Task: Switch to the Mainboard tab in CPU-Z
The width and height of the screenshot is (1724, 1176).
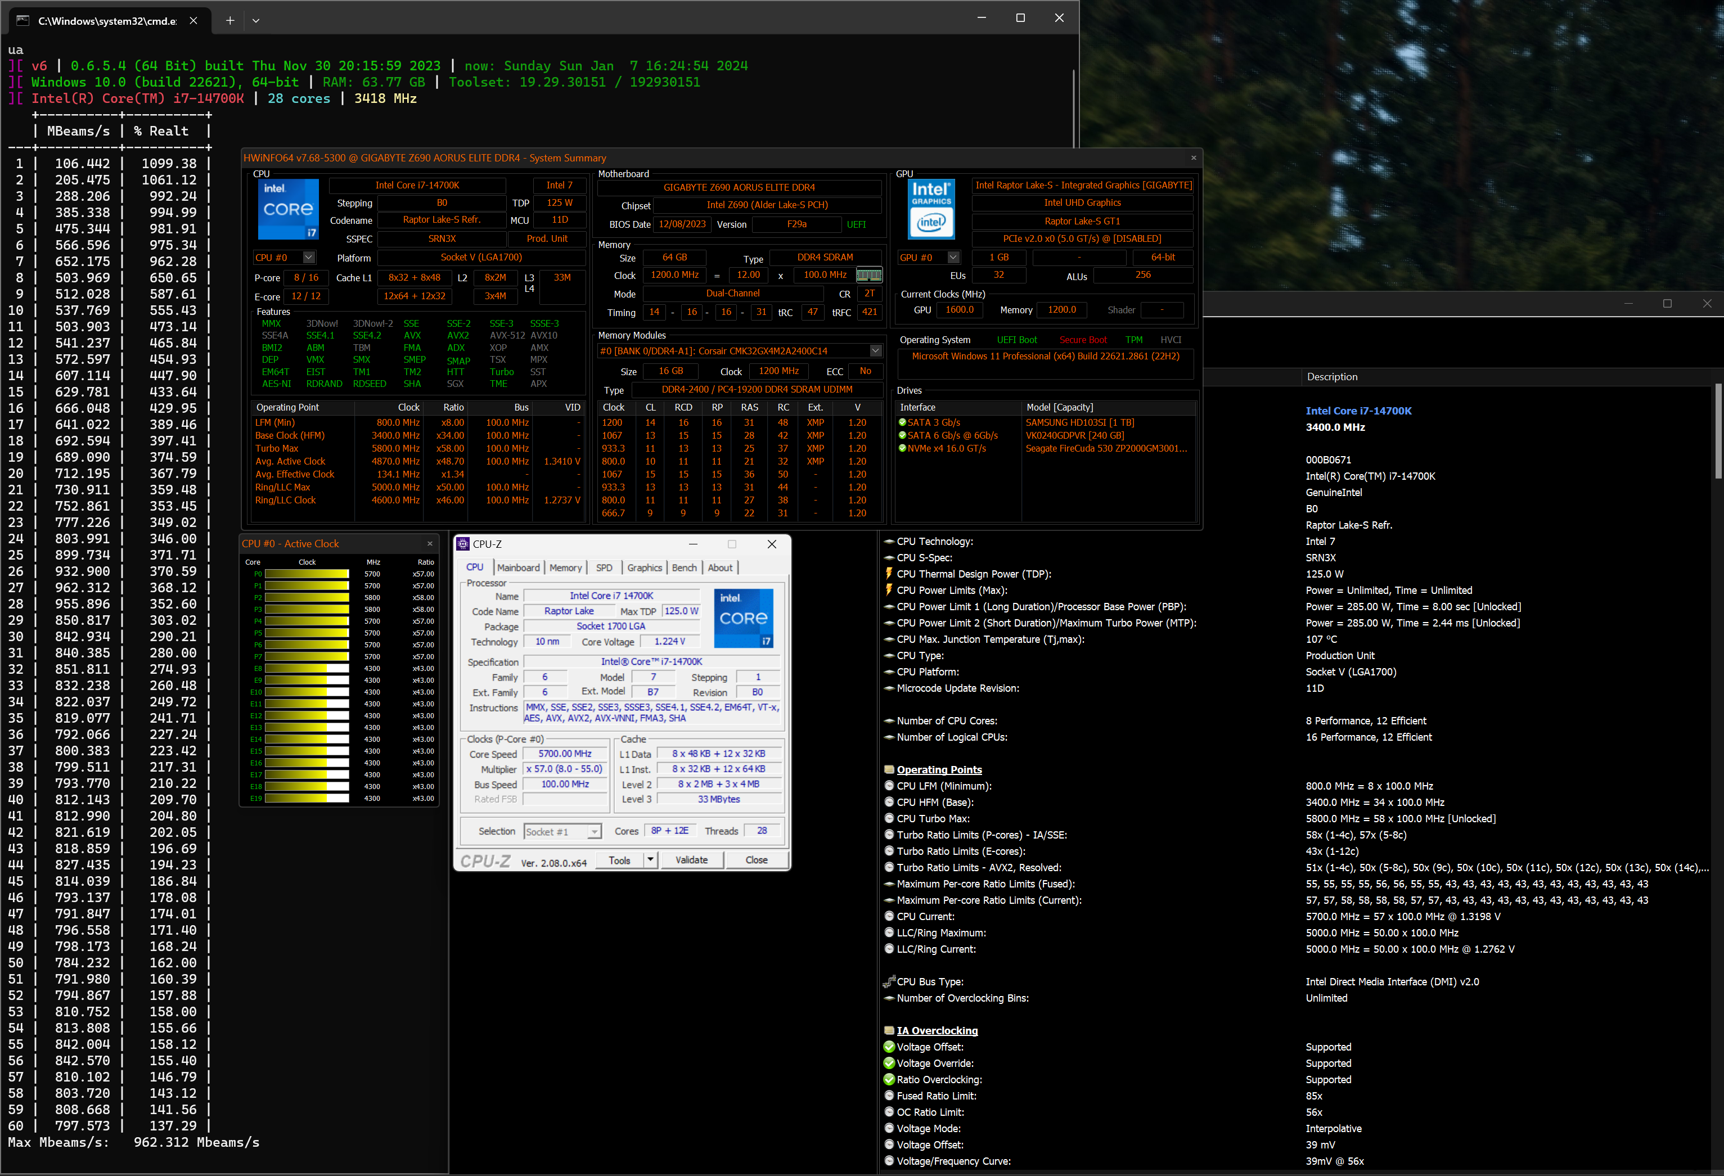Action: (518, 567)
